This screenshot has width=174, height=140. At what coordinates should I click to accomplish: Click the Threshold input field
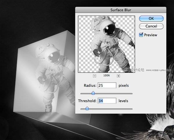pos(107,101)
